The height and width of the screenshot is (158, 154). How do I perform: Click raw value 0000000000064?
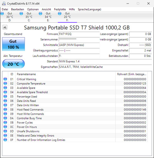click(135, 88)
